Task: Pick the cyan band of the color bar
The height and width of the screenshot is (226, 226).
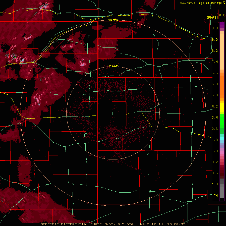Action: pyautogui.click(x=222, y=138)
